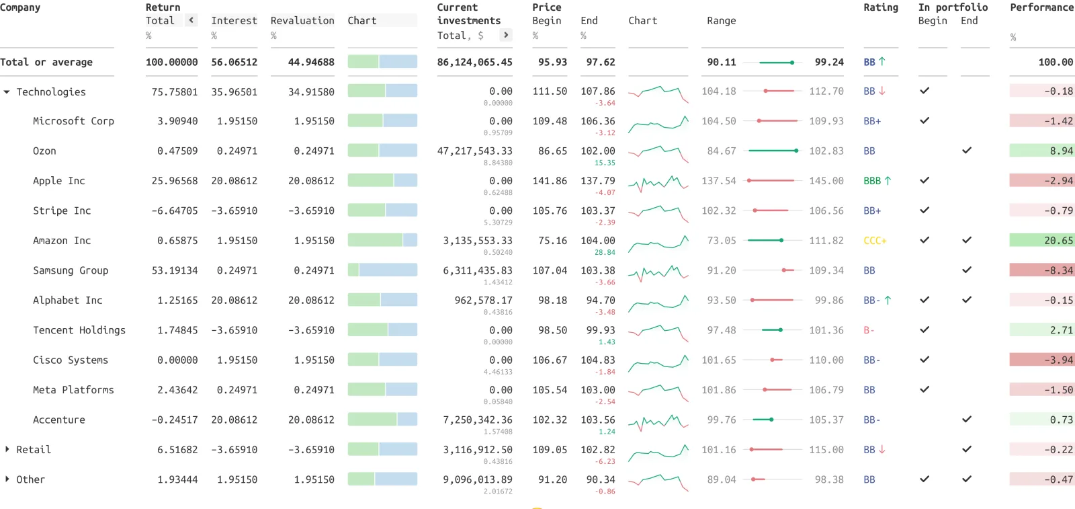Click the down arrow beside the Technologies BB rating
1075x509 pixels.
[882, 91]
